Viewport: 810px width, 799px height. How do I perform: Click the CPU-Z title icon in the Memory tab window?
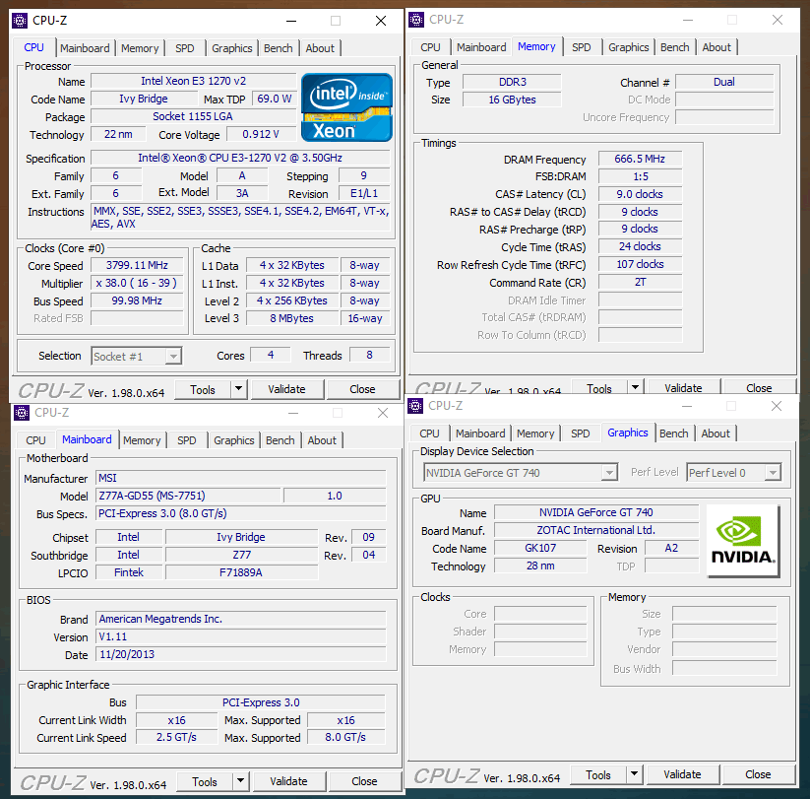pyautogui.click(x=416, y=20)
